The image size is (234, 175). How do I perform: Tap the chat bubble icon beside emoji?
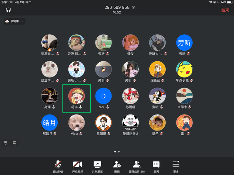pyautogui.click(x=15, y=142)
